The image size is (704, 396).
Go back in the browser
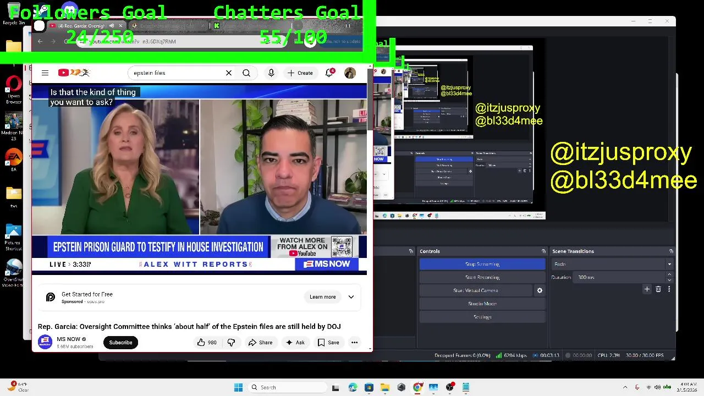tap(40, 41)
